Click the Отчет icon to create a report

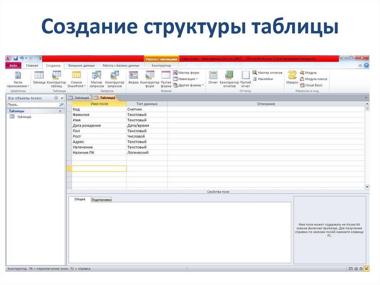point(212,79)
